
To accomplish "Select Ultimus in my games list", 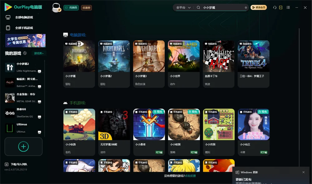I will tap(23, 128).
